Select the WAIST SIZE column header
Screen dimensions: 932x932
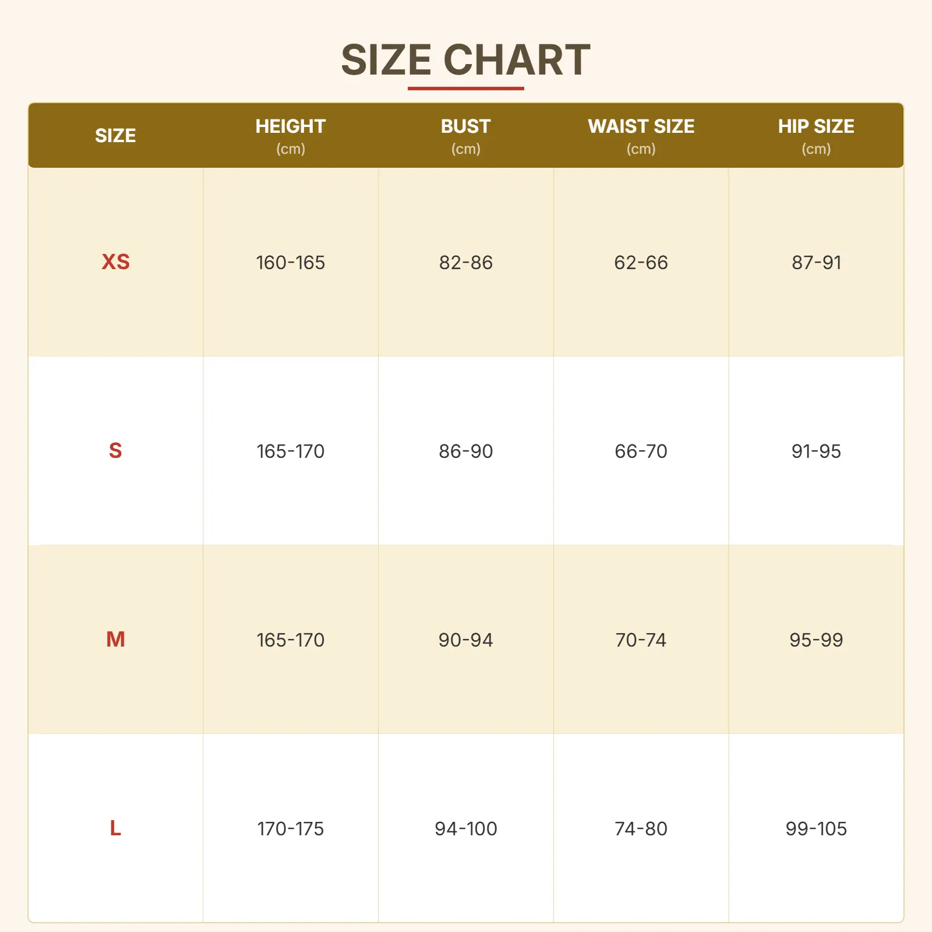(641, 136)
